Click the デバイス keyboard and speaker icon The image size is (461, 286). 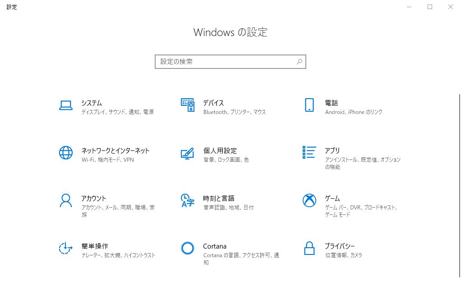tap(188, 105)
